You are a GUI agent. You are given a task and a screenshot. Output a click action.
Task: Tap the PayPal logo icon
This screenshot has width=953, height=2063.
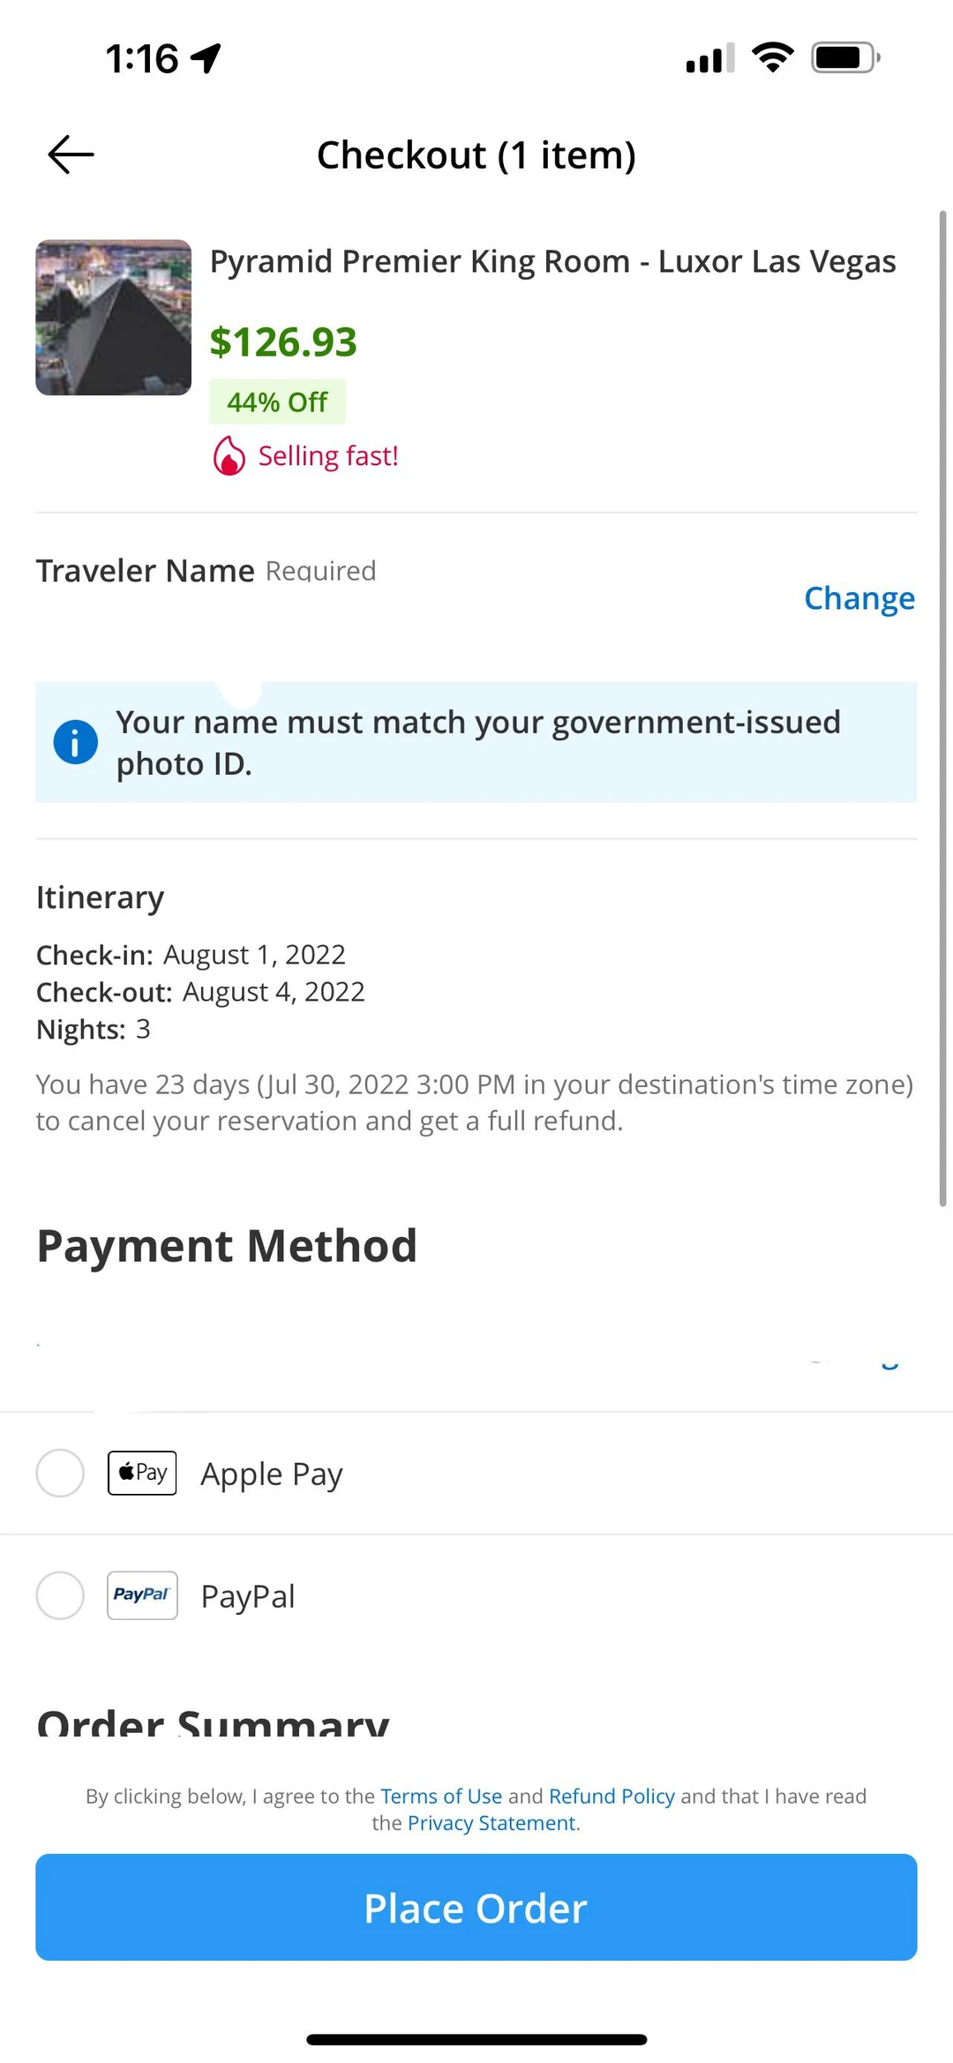pyautogui.click(x=142, y=1595)
